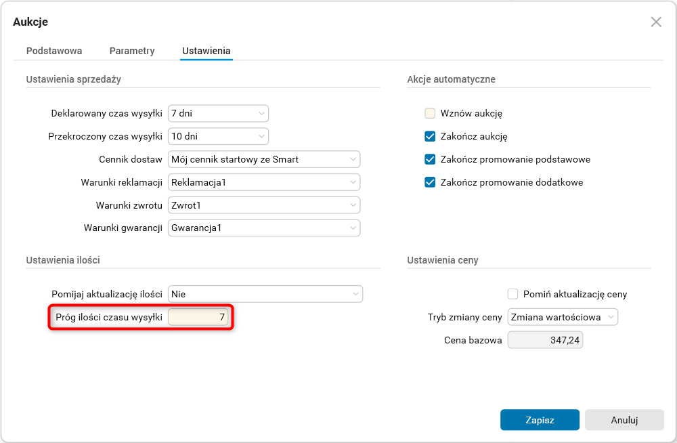Click the Anuluj button
The width and height of the screenshot is (677, 443).
tap(624, 420)
